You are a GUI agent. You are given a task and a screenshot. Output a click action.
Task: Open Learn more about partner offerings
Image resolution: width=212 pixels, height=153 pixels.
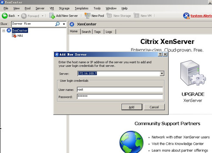(x=180, y=150)
